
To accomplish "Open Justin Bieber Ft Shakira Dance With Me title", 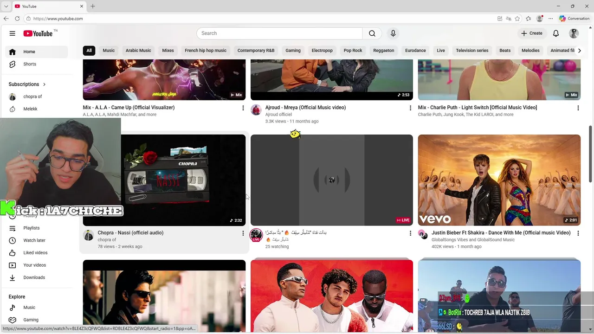I will point(501,233).
